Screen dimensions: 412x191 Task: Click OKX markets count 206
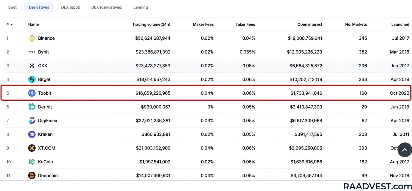[x=363, y=66]
